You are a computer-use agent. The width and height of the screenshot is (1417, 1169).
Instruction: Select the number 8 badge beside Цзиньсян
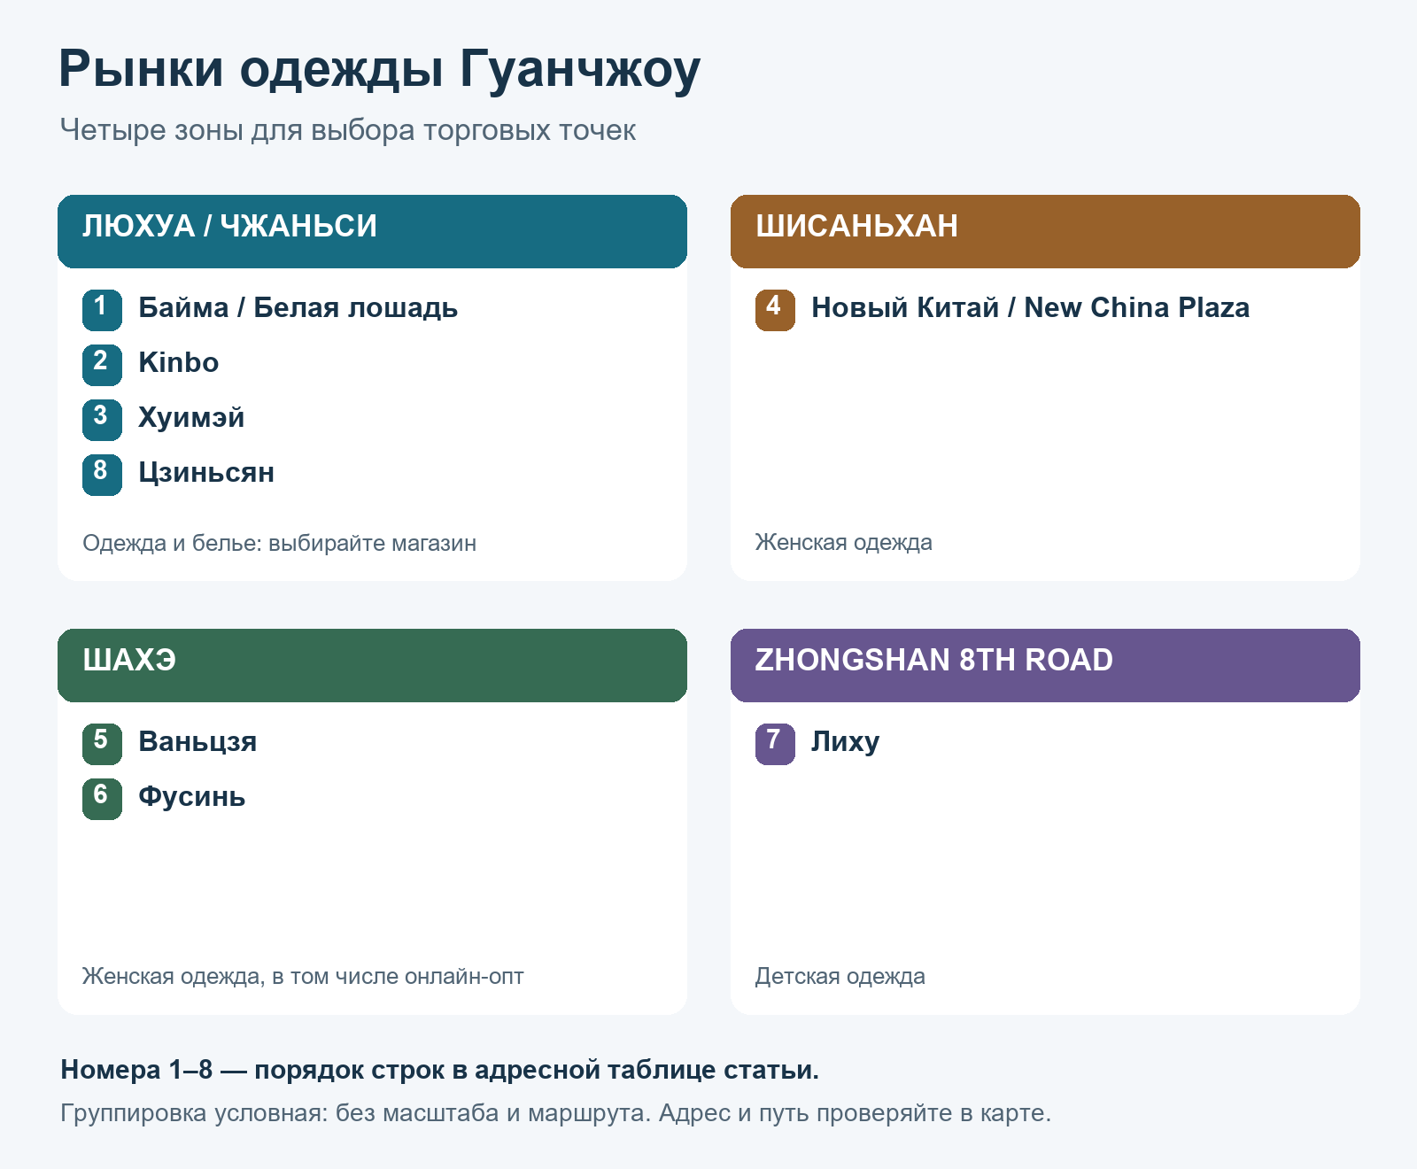click(102, 475)
